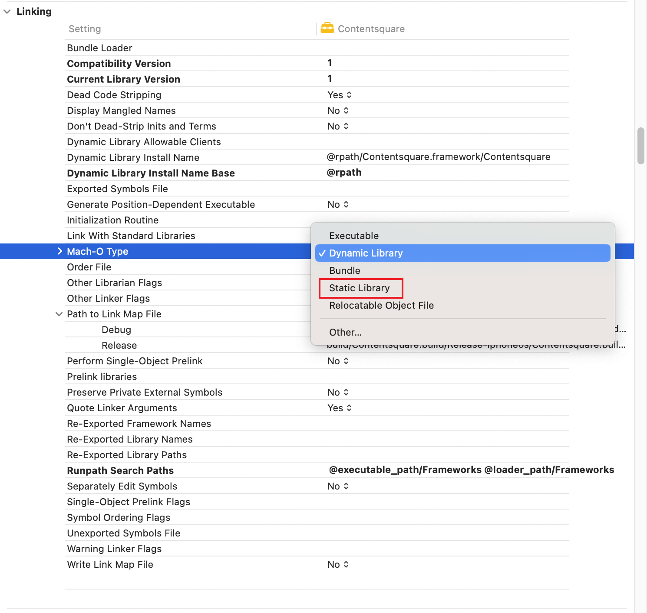This screenshot has height=613, width=647.
Task: Collapse Path to Link Map File row
Action: coord(59,314)
